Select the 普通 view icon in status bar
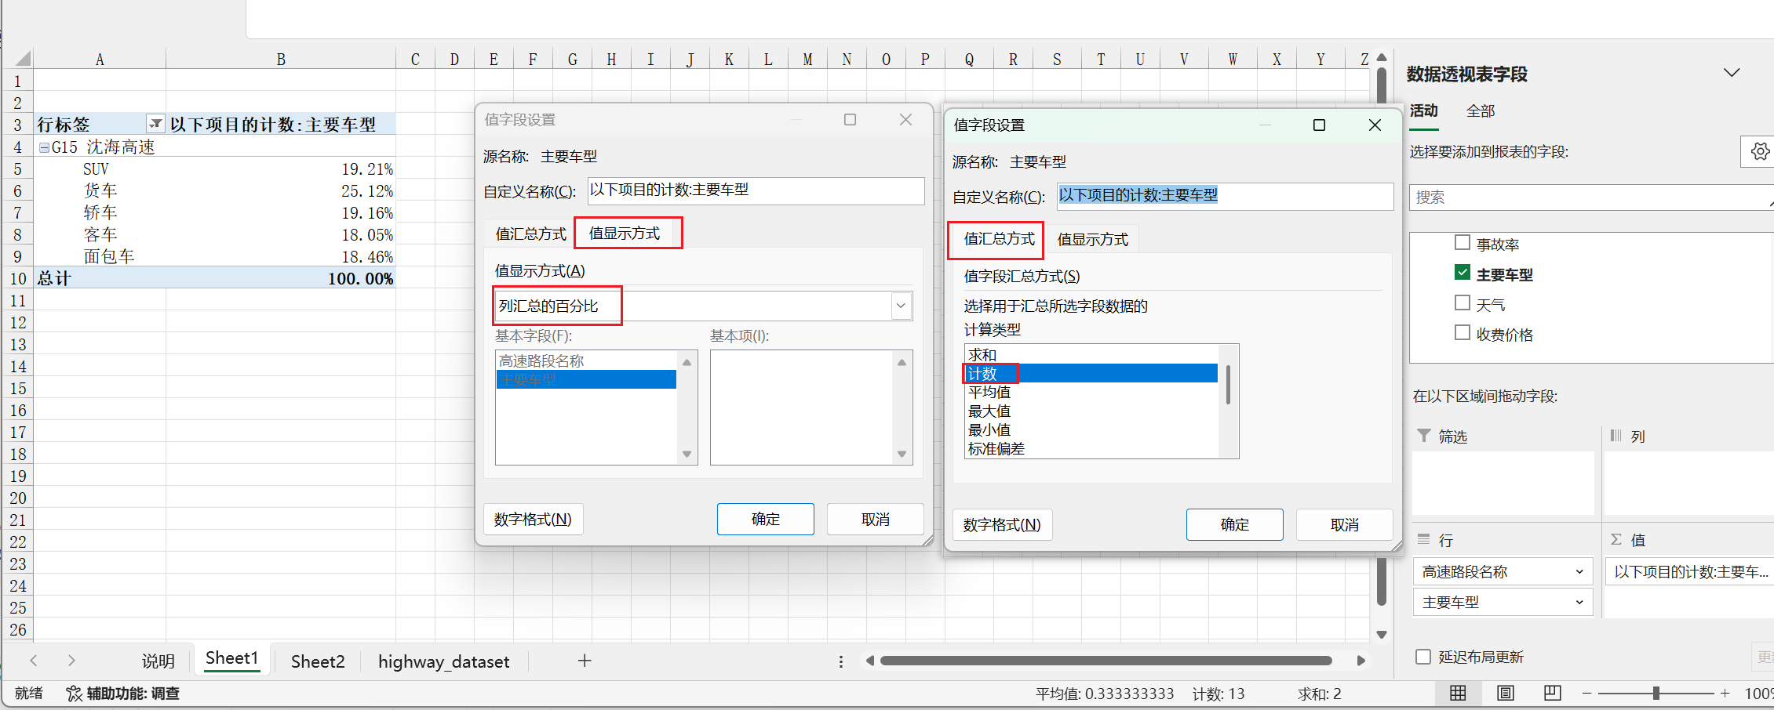This screenshot has height=710, width=1774. click(1458, 693)
